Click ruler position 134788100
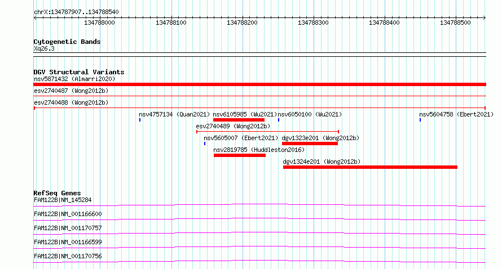The width and height of the screenshot is (502, 269). (171, 23)
